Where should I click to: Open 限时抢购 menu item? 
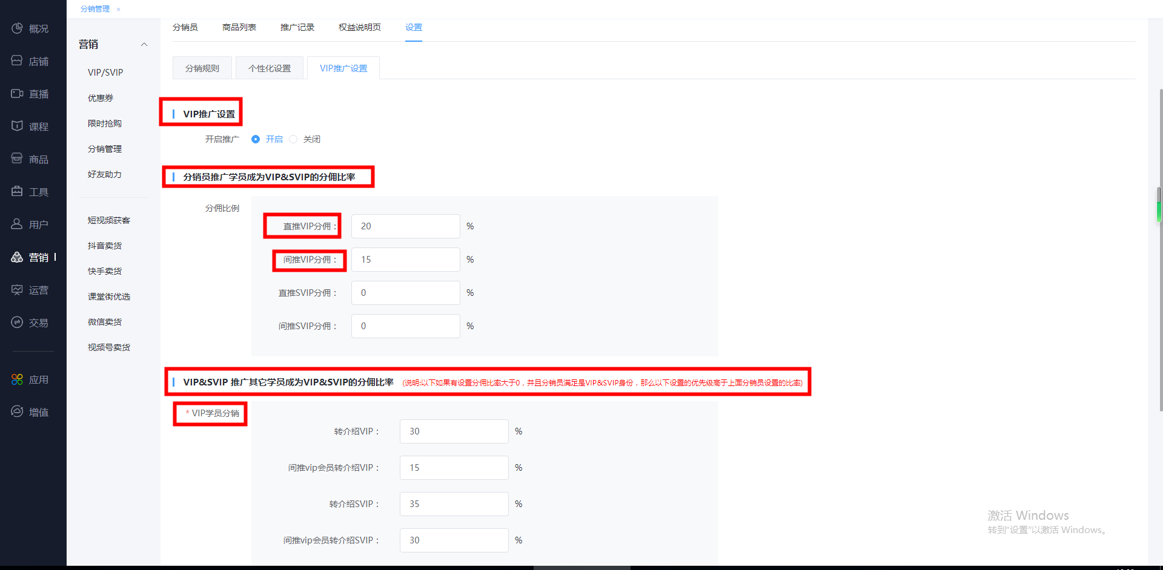105,123
